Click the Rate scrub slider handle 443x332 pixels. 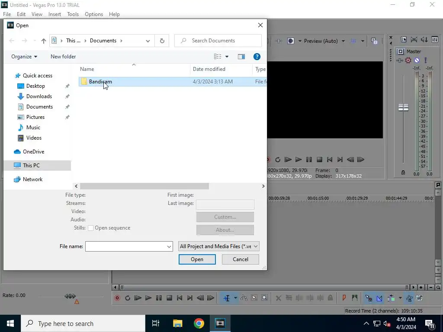point(70,296)
